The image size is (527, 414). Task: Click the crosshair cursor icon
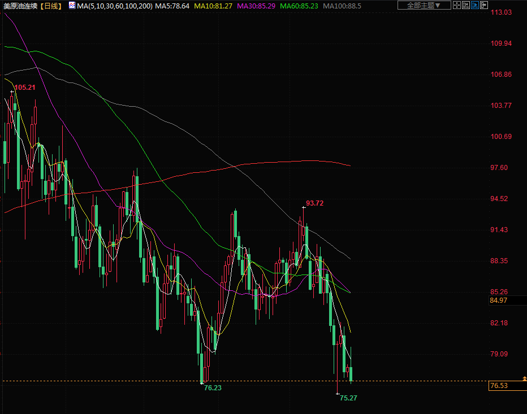457,6
